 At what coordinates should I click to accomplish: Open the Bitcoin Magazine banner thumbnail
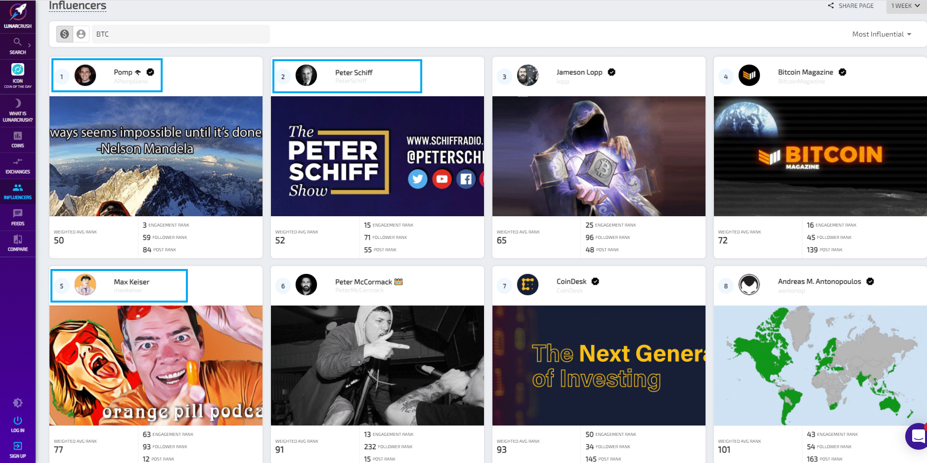point(820,156)
